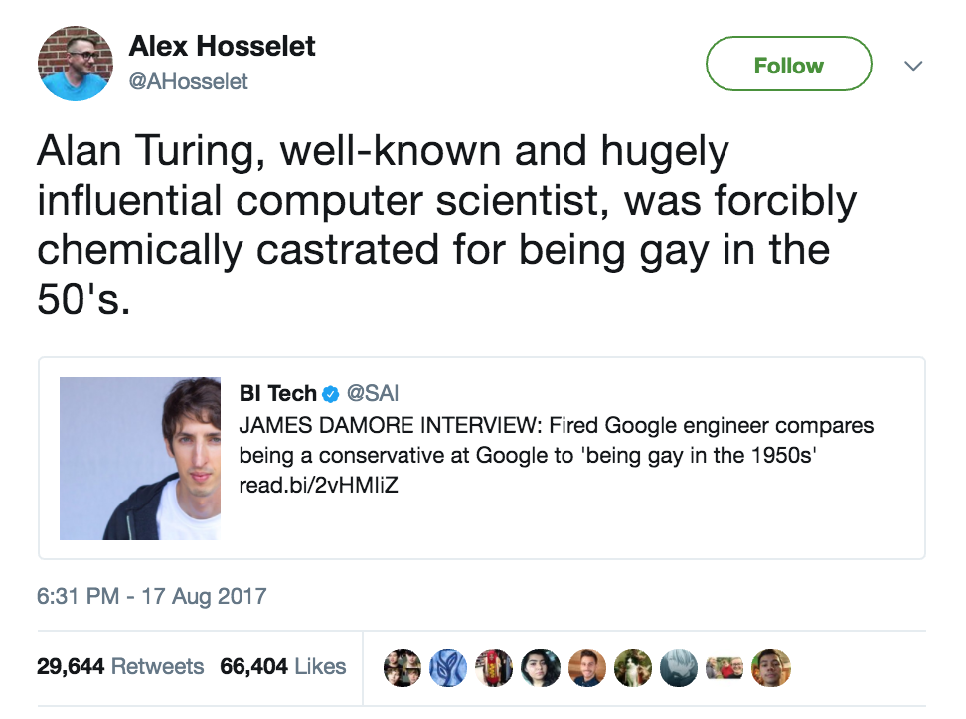Open the tweet options chevron menu
Screen dimensions: 966x719
click(913, 66)
